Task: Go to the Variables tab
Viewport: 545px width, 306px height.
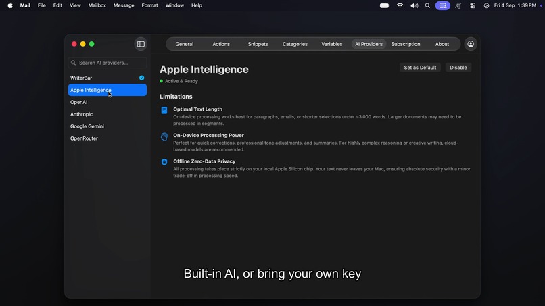Action: pyautogui.click(x=332, y=44)
